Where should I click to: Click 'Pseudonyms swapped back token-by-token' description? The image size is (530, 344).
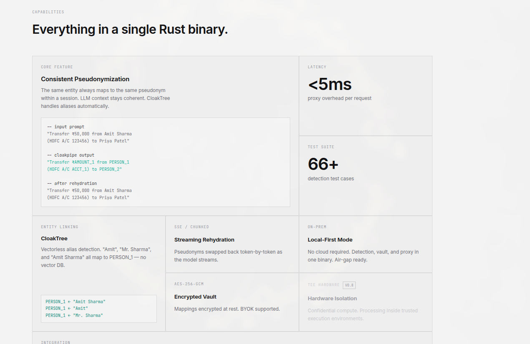228,256
